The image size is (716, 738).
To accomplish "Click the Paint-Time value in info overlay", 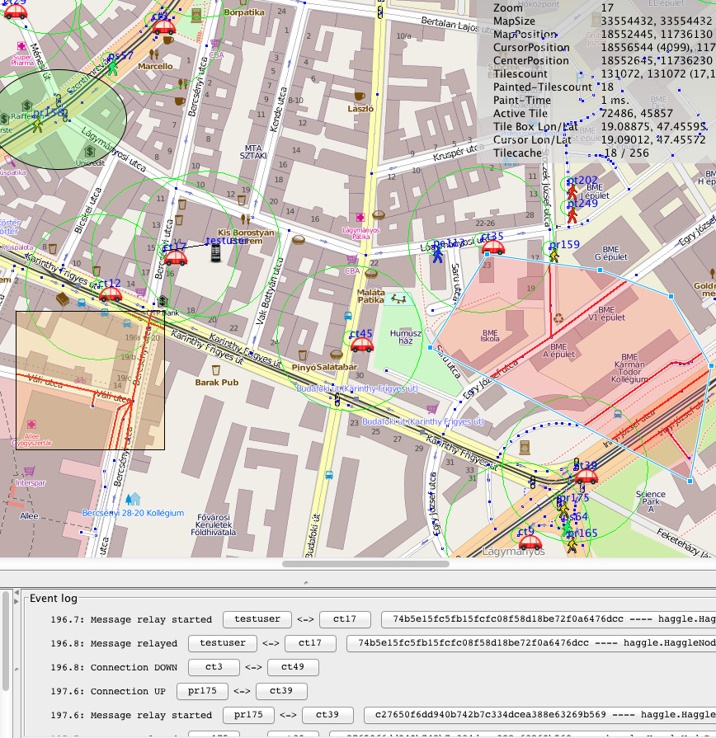I will pos(615,101).
